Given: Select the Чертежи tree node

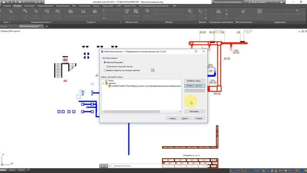Looking at the screenshot, I should click(x=112, y=83).
